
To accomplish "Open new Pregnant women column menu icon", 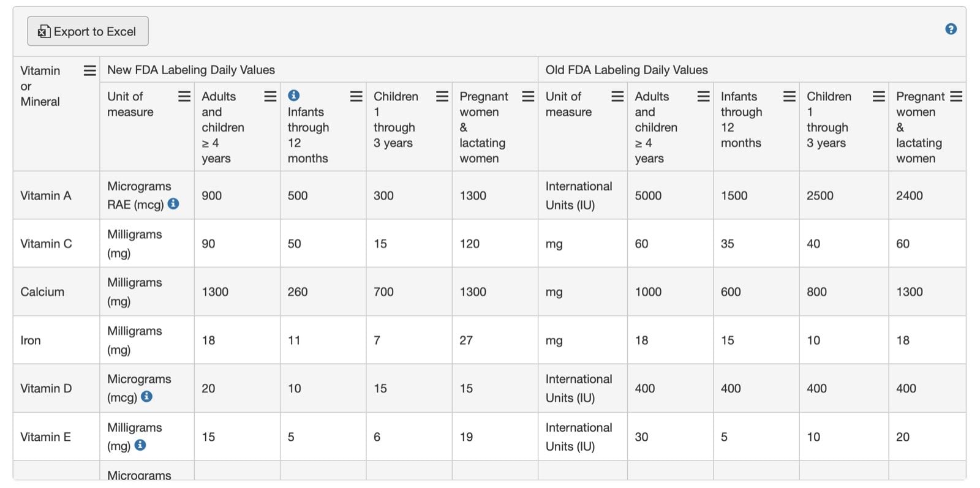I will 528,96.
